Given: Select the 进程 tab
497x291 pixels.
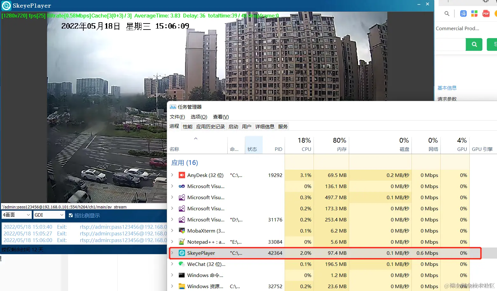Looking at the screenshot, I should pyautogui.click(x=174, y=126).
